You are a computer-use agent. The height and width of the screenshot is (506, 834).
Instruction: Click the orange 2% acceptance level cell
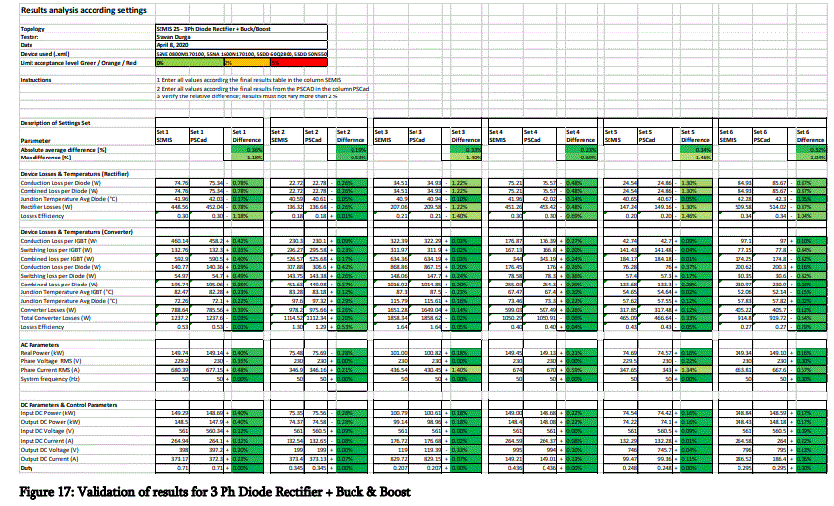tap(247, 63)
